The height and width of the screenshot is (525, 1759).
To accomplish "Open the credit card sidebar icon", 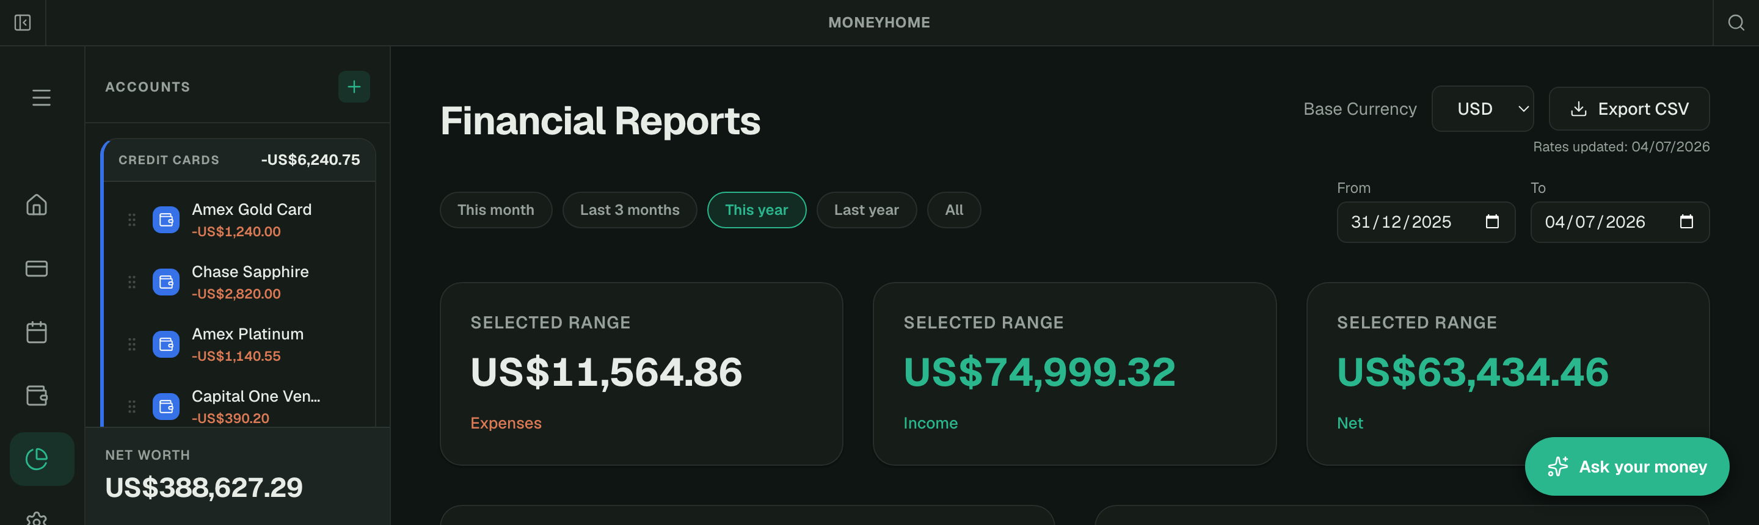I will (37, 269).
